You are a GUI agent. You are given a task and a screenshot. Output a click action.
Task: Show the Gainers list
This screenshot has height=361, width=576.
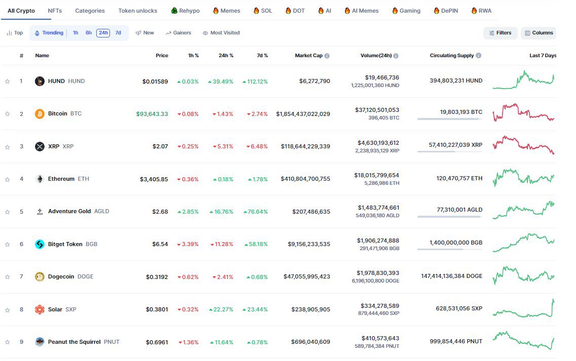(x=178, y=33)
